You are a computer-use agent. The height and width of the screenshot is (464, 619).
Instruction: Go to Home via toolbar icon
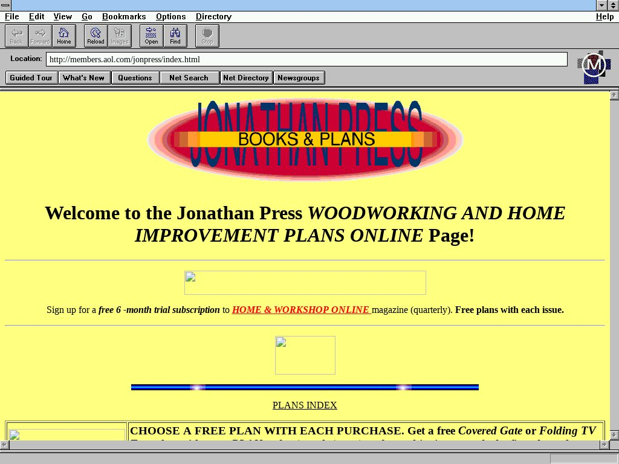(63, 36)
